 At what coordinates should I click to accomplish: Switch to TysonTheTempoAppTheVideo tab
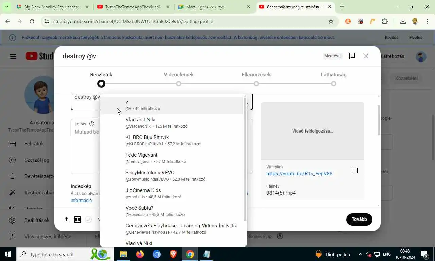pos(134,7)
